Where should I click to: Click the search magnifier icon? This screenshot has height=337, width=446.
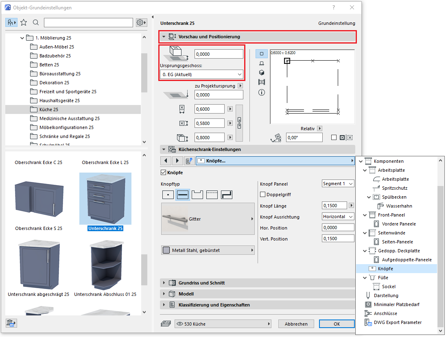[36, 22]
